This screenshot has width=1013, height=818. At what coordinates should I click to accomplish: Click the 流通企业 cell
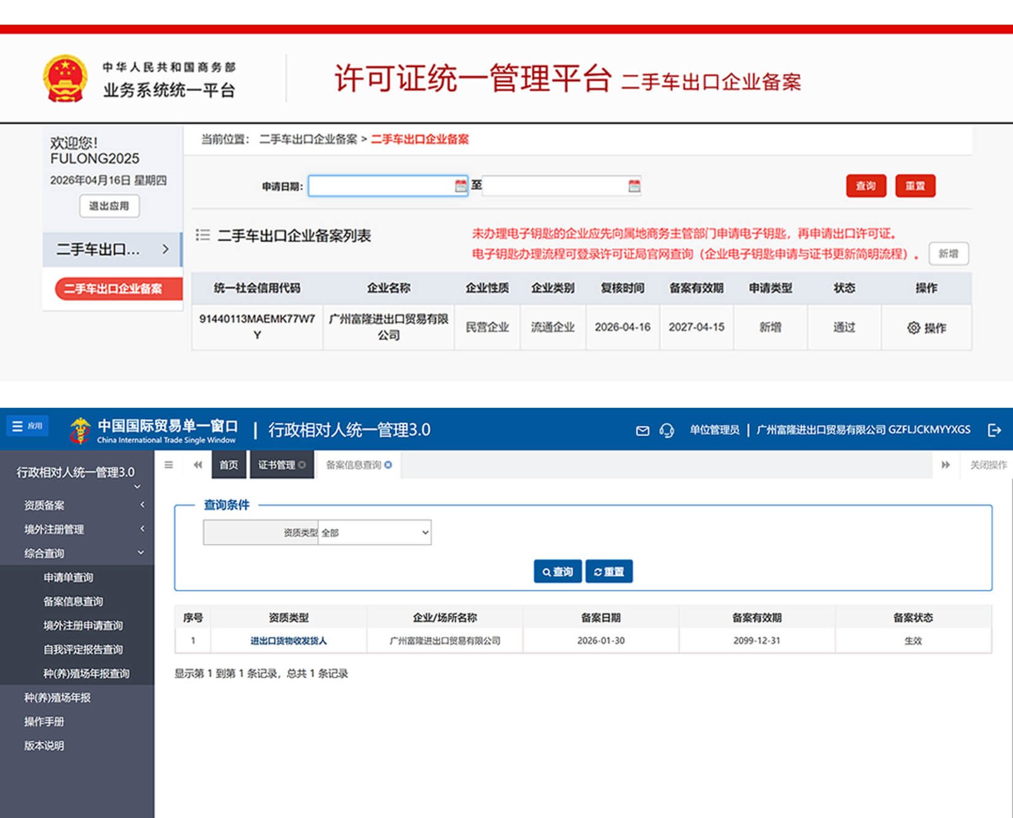[x=553, y=327]
